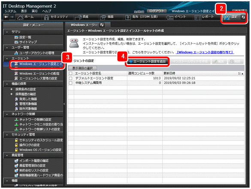251x189 pixels.
Task: Click エージェント設定を追加 button
Action: [x=148, y=61]
